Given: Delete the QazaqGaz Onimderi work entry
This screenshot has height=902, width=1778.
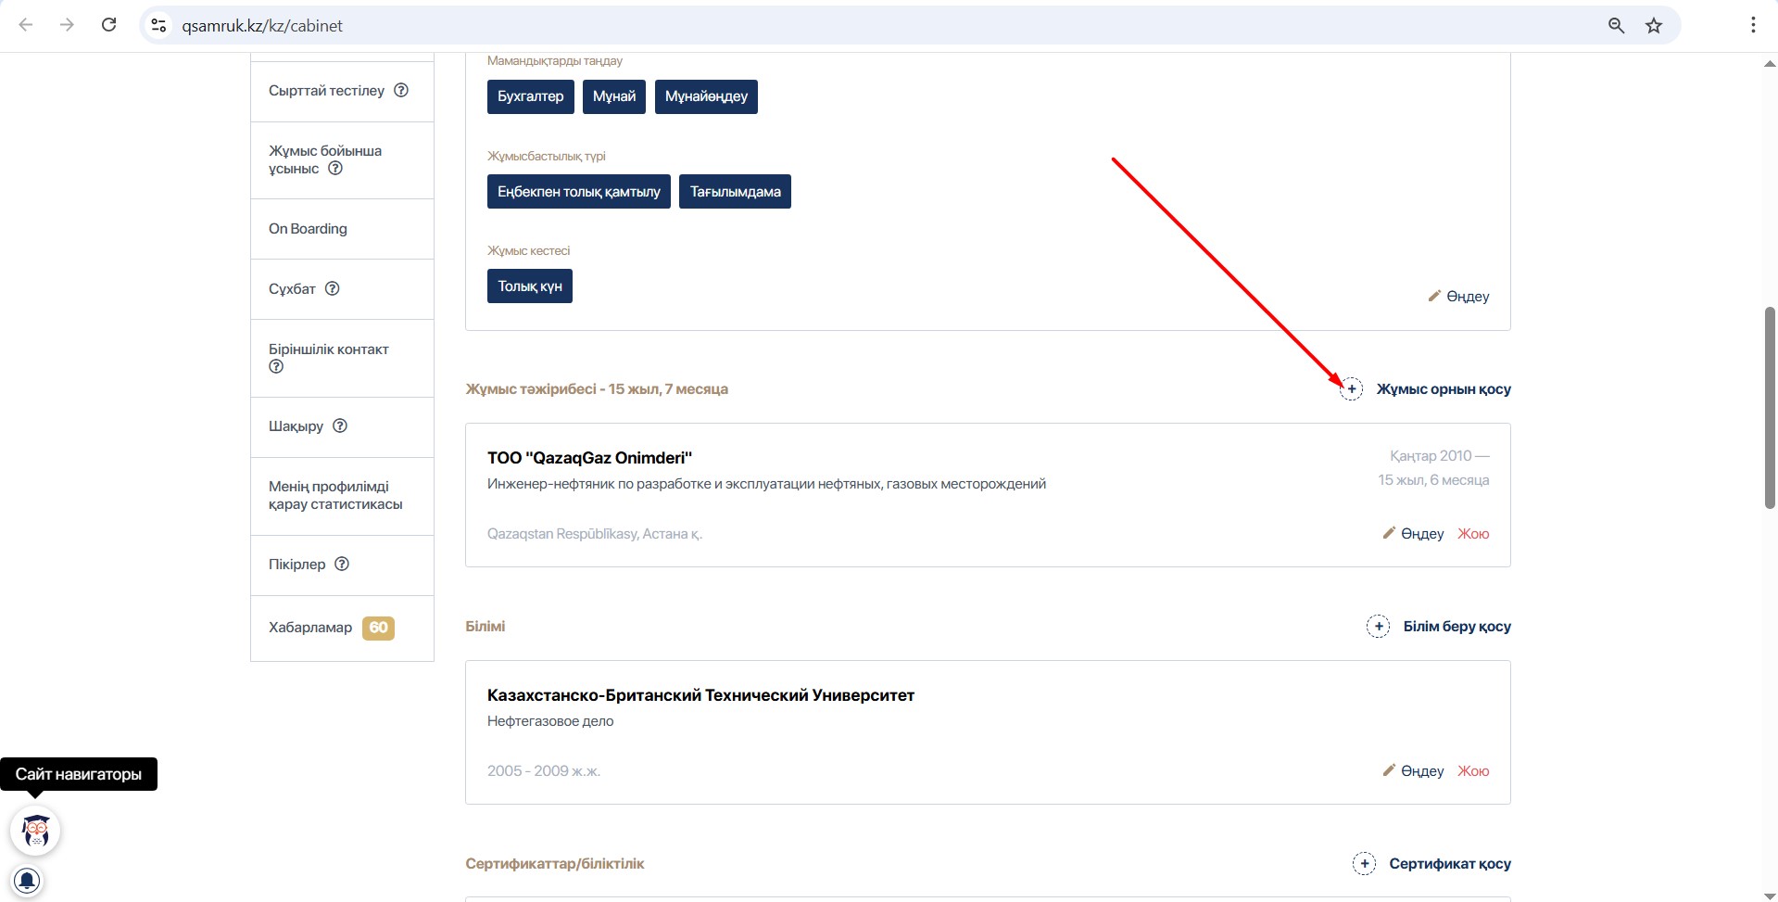Looking at the screenshot, I should click(x=1473, y=534).
